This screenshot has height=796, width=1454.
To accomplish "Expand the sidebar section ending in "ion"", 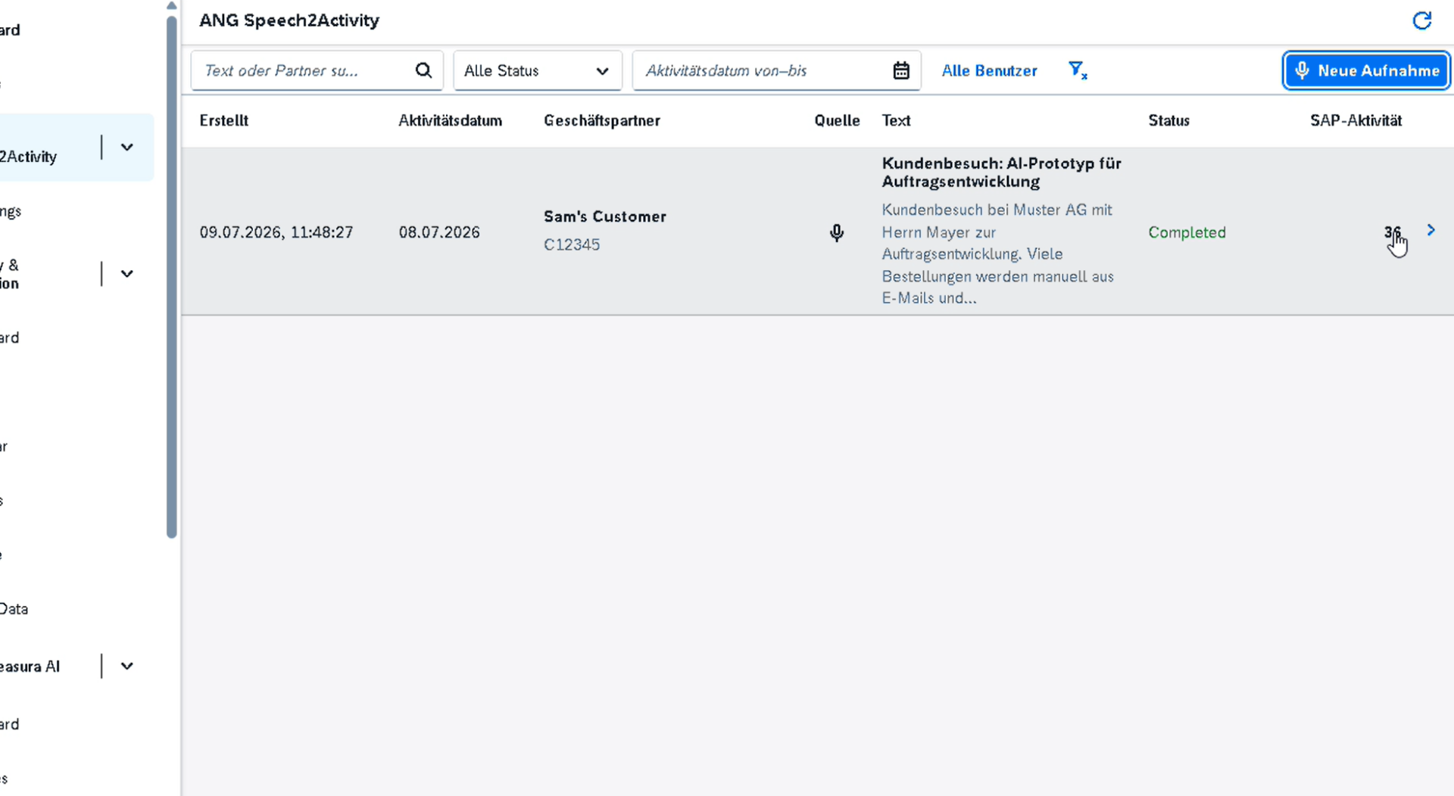I will [127, 274].
